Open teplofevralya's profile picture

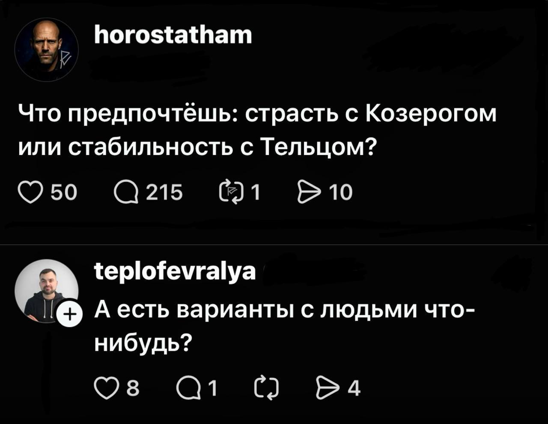click(x=46, y=291)
